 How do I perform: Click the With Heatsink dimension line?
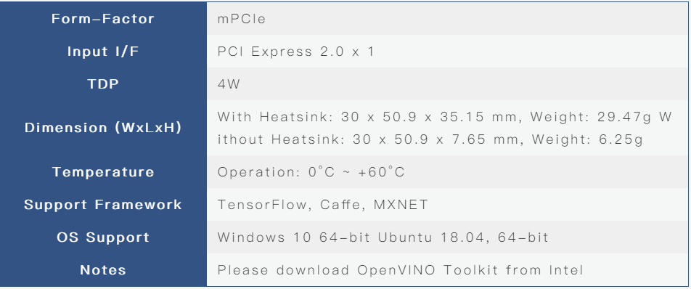tap(445, 117)
